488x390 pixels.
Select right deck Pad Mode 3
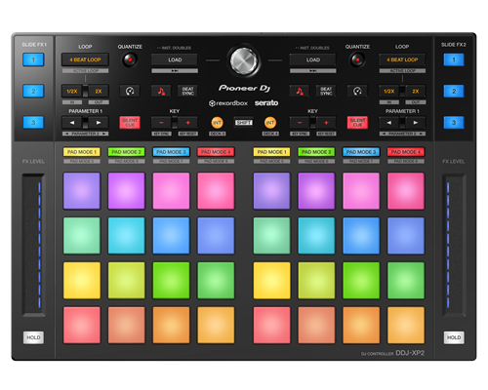[x=361, y=152]
